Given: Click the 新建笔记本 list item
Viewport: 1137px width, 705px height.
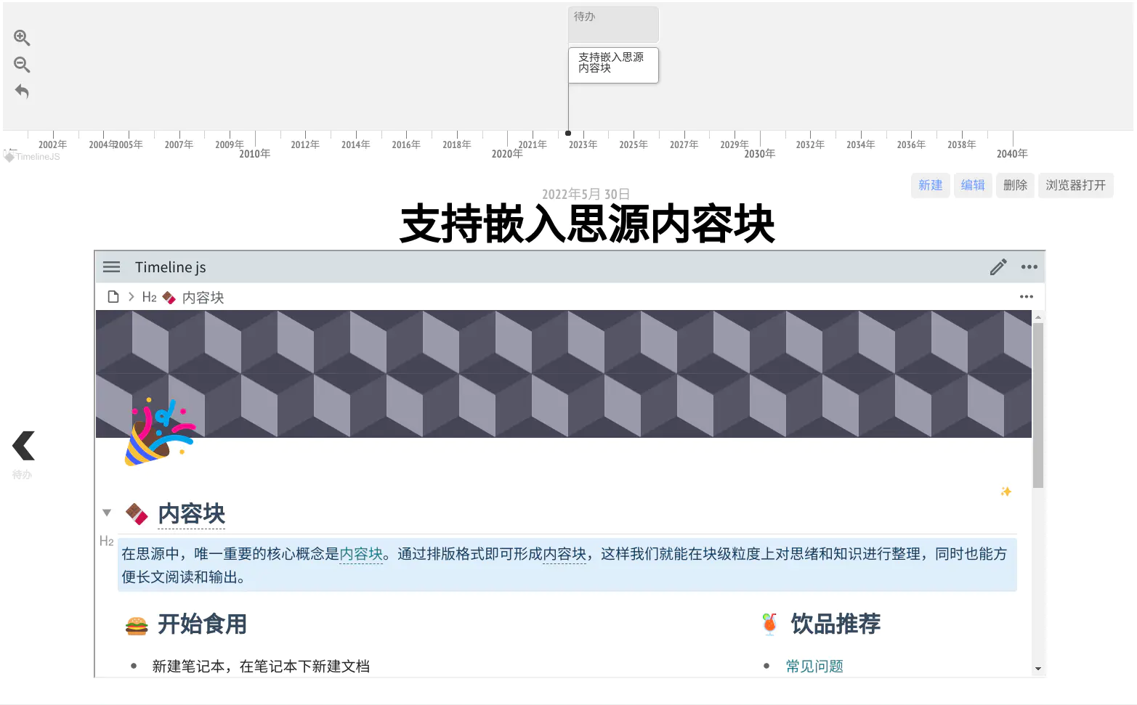Looking at the screenshot, I should coord(261,667).
